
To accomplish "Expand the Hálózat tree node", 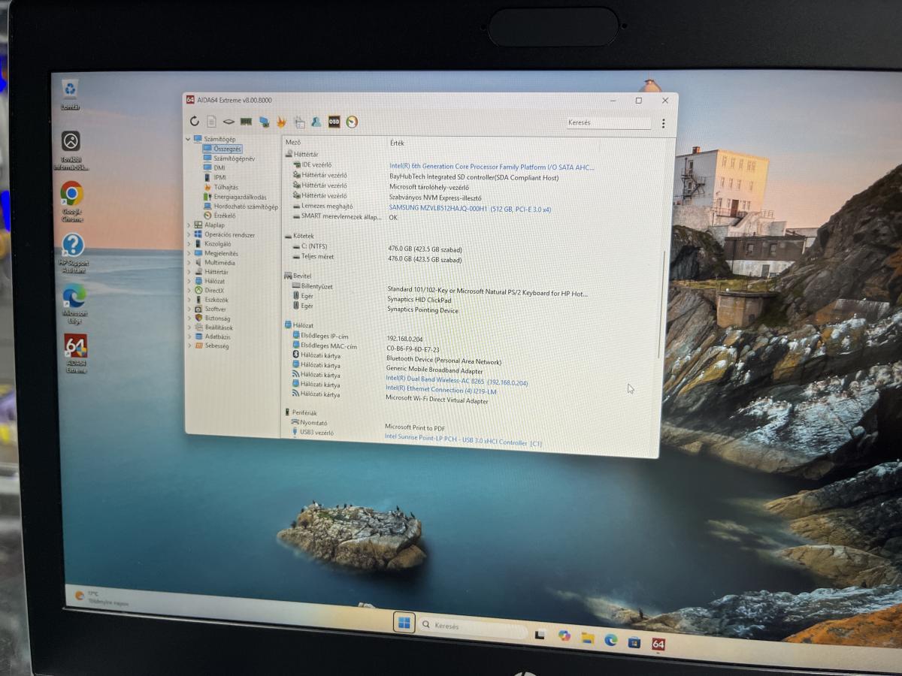I will tap(189, 281).
